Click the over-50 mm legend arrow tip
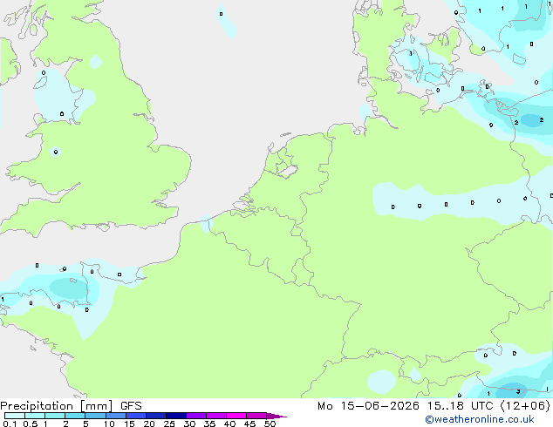The width and height of the screenshot is (553, 427). pos(276,416)
